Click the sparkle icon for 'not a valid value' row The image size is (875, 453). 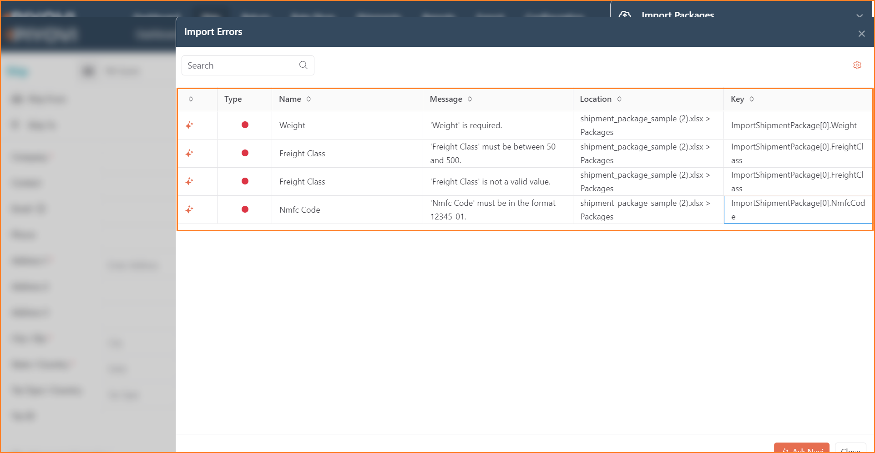[189, 181]
